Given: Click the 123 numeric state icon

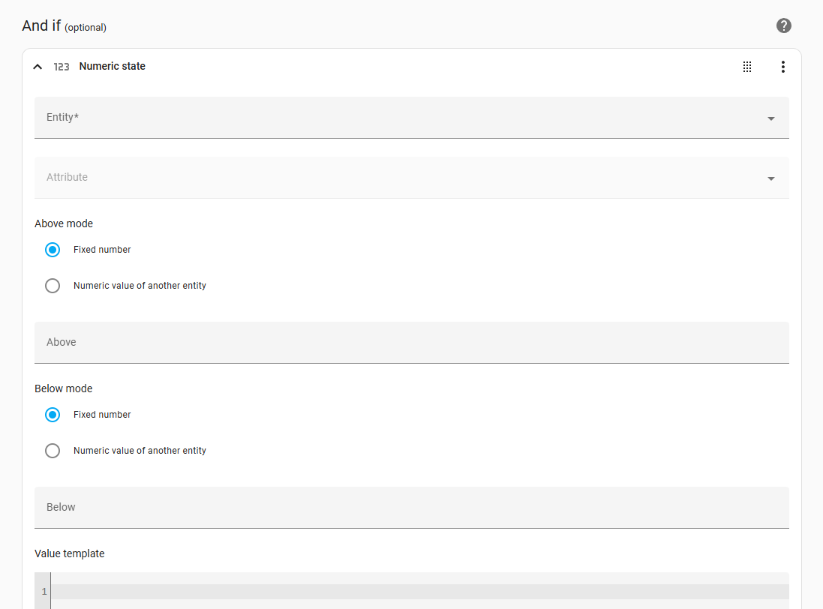Looking at the screenshot, I should [62, 67].
